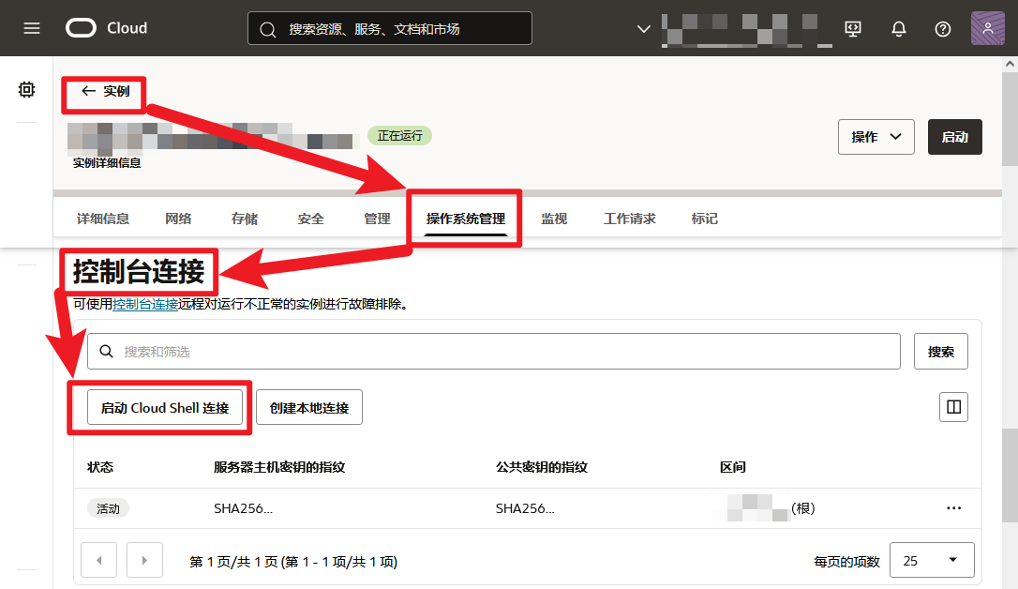Click the magnifier icon in the filter box

click(x=107, y=352)
